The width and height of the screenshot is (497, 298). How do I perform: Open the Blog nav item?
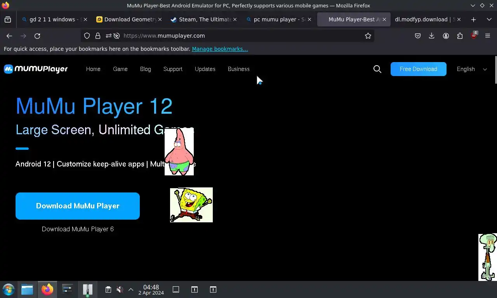click(146, 69)
